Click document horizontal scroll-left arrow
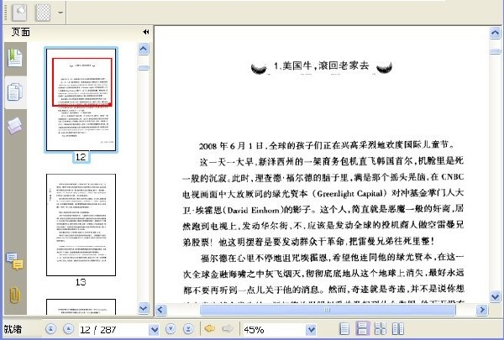The image size is (504, 340). point(161,310)
